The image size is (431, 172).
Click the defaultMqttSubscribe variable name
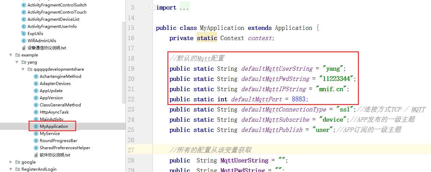pyautogui.click(x=275, y=120)
